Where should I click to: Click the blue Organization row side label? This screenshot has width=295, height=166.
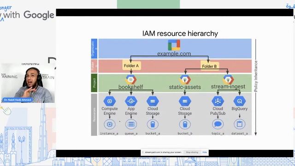[x=94, y=48]
